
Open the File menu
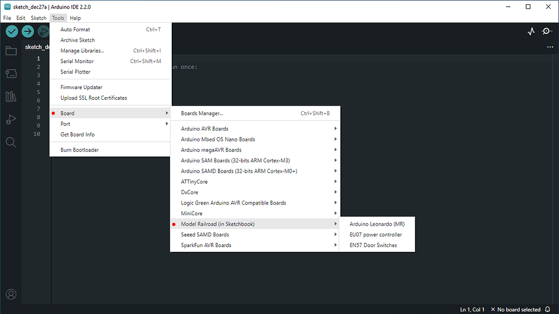6,18
